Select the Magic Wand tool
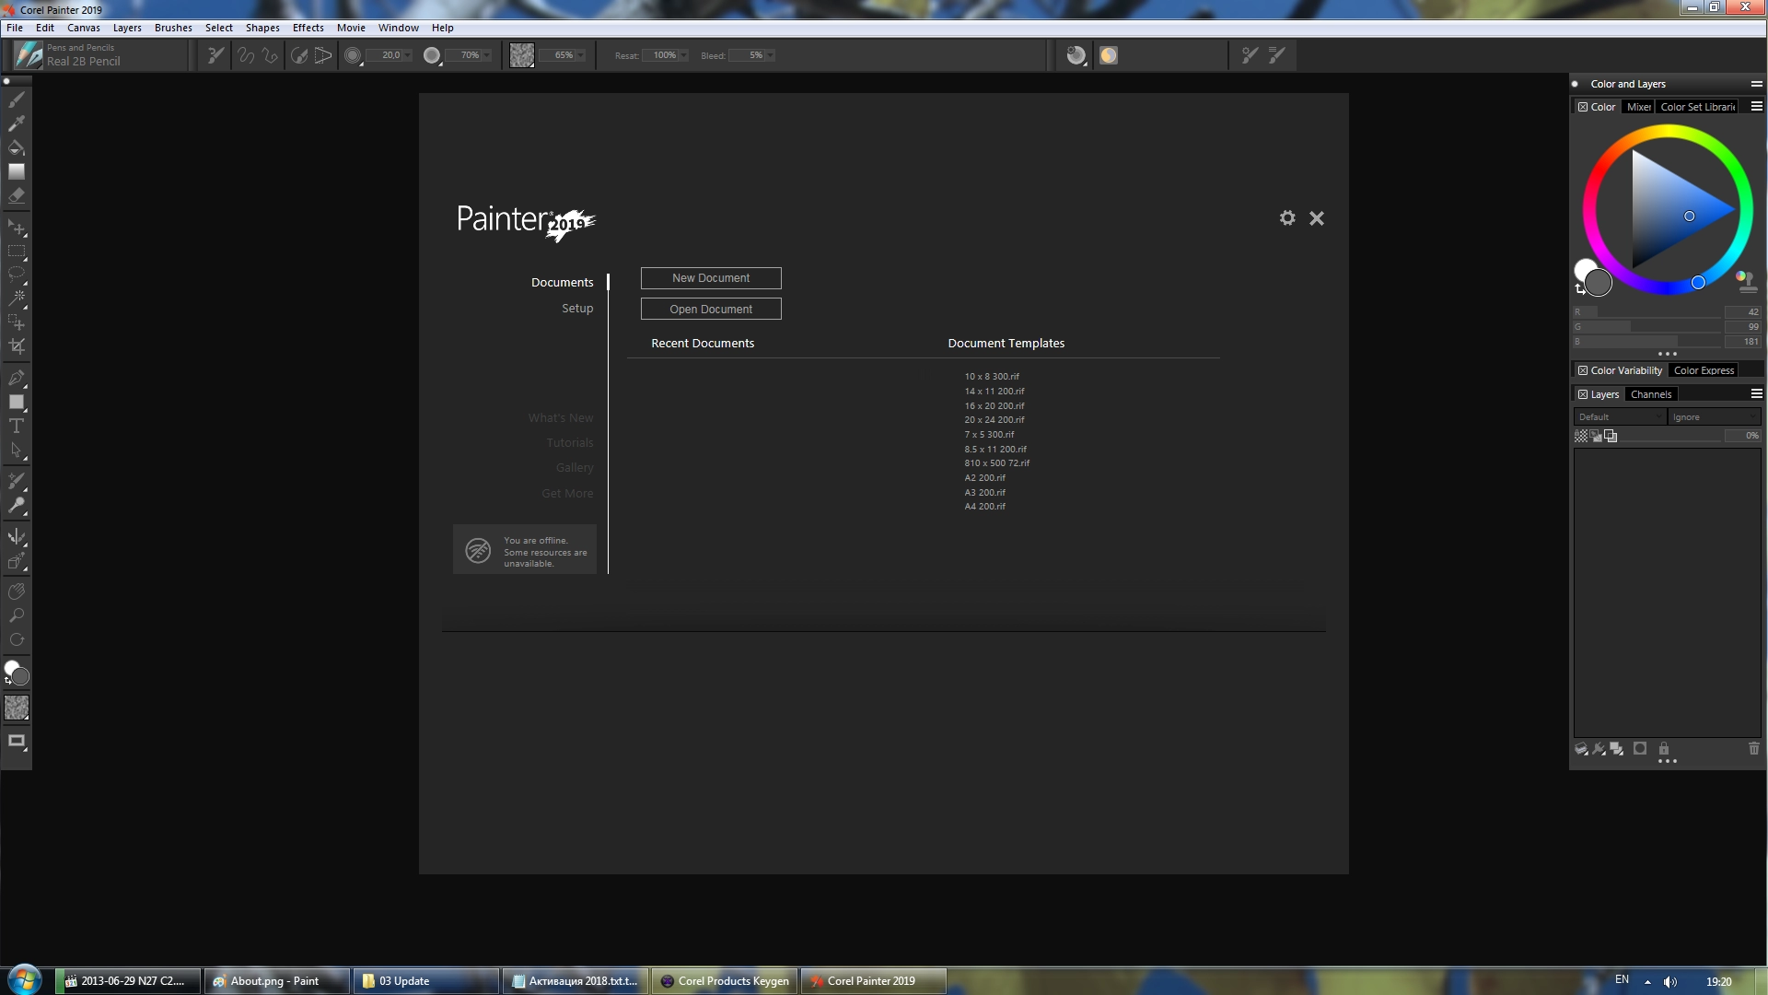Viewport: 1768px width, 995px height. click(16, 298)
